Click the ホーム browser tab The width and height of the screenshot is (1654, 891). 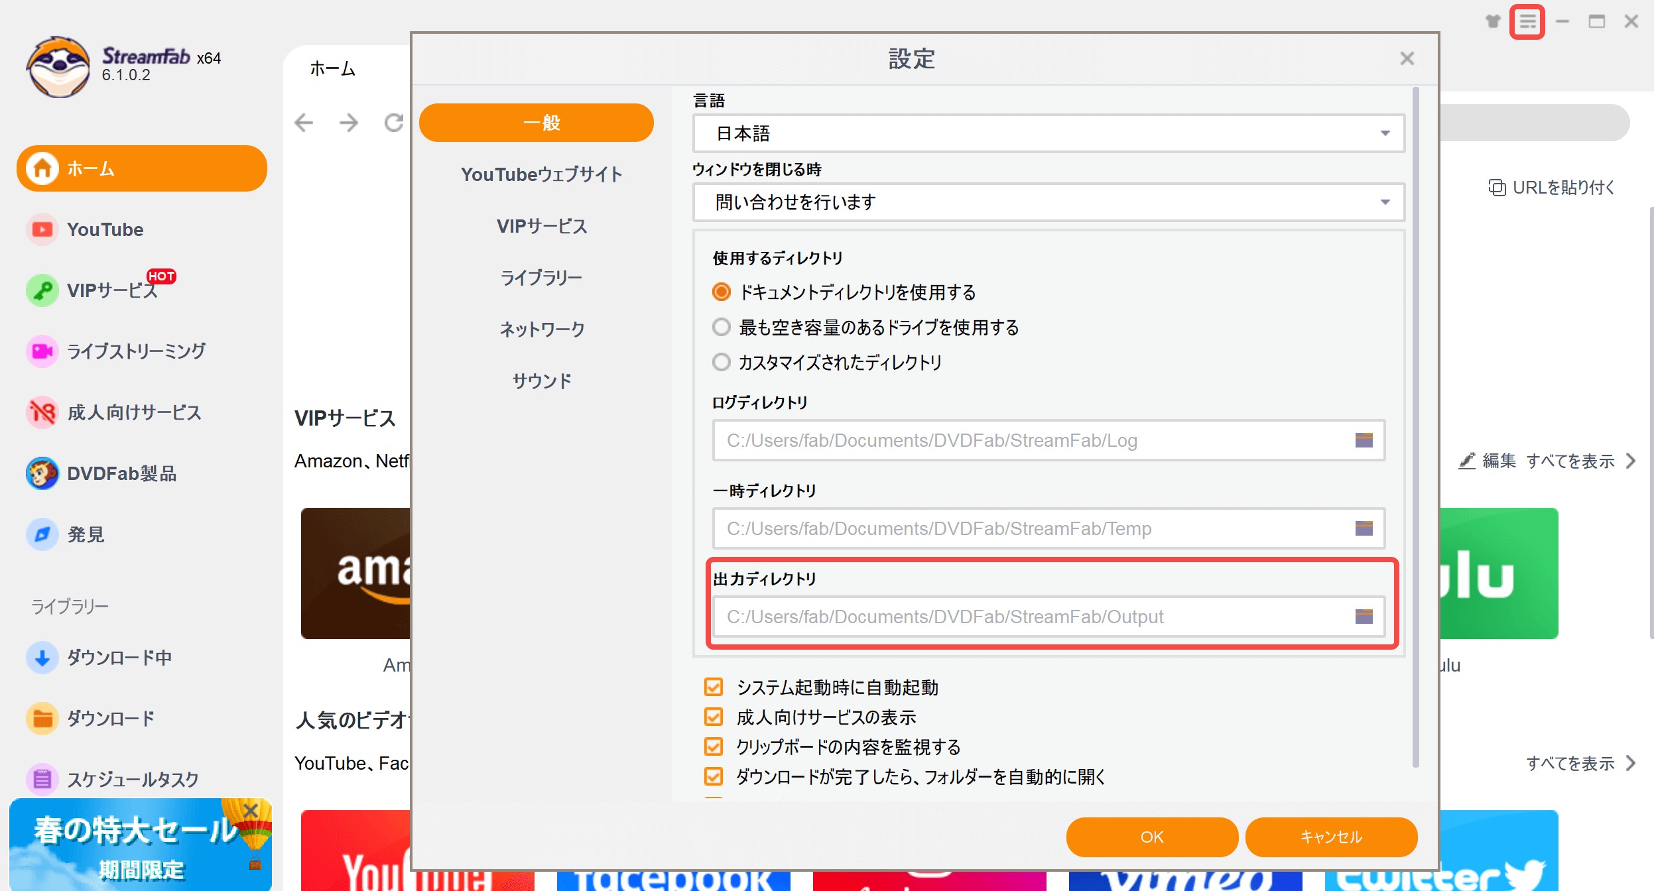click(333, 69)
